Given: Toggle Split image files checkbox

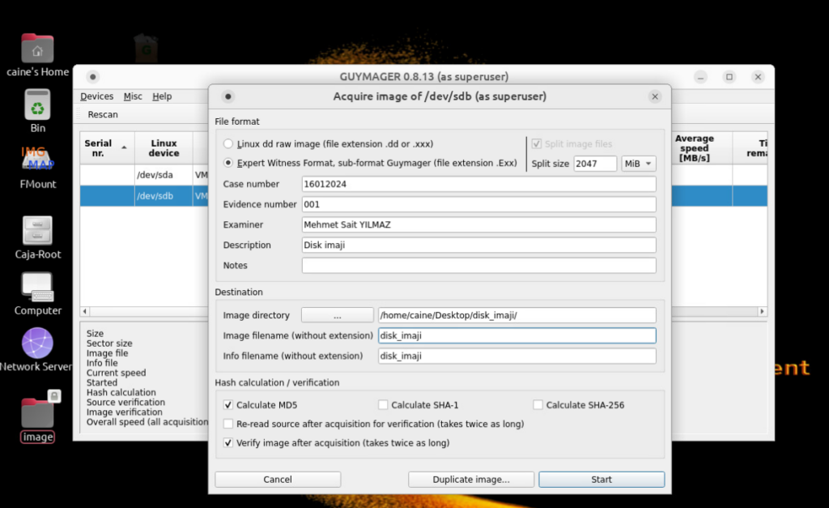Looking at the screenshot, I should pos(537,144).
